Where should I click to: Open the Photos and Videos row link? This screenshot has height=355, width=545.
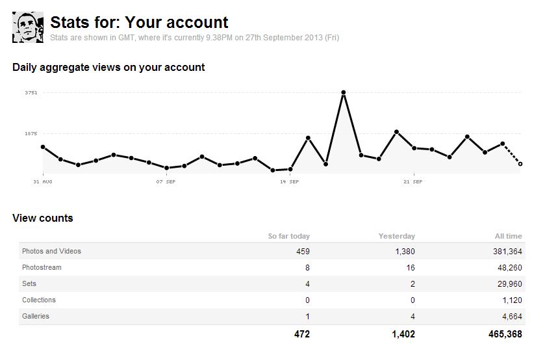coord(51,251)
